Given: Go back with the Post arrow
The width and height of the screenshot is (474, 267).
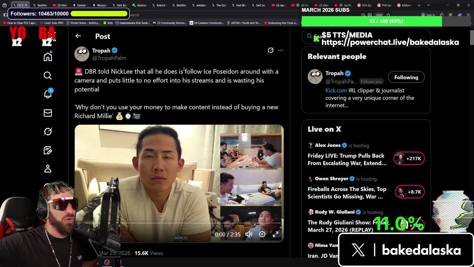Looking at the screenshot, I should tap(78, 36).
